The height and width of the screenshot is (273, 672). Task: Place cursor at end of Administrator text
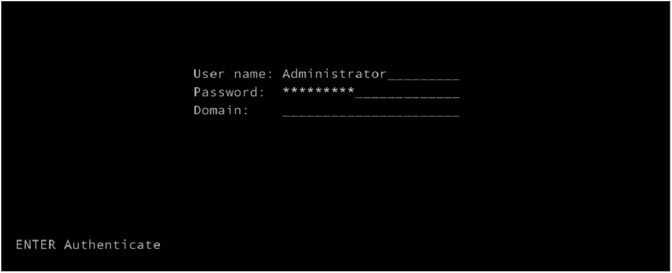387,74
